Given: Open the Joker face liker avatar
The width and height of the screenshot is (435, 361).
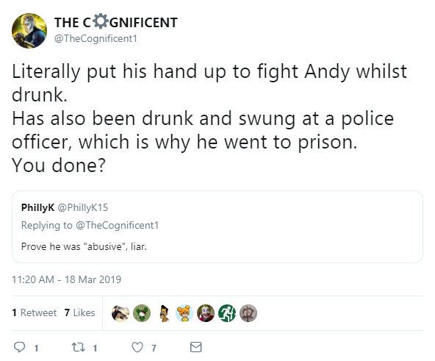Looking at the screenshot, I should point(206,313).
